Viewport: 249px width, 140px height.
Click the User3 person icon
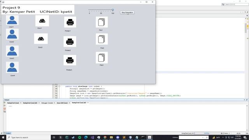pos(12,51)
